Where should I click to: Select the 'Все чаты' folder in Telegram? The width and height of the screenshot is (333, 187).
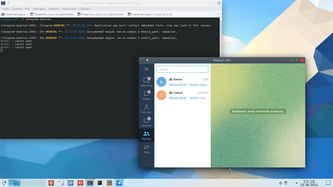click(146, 82)
